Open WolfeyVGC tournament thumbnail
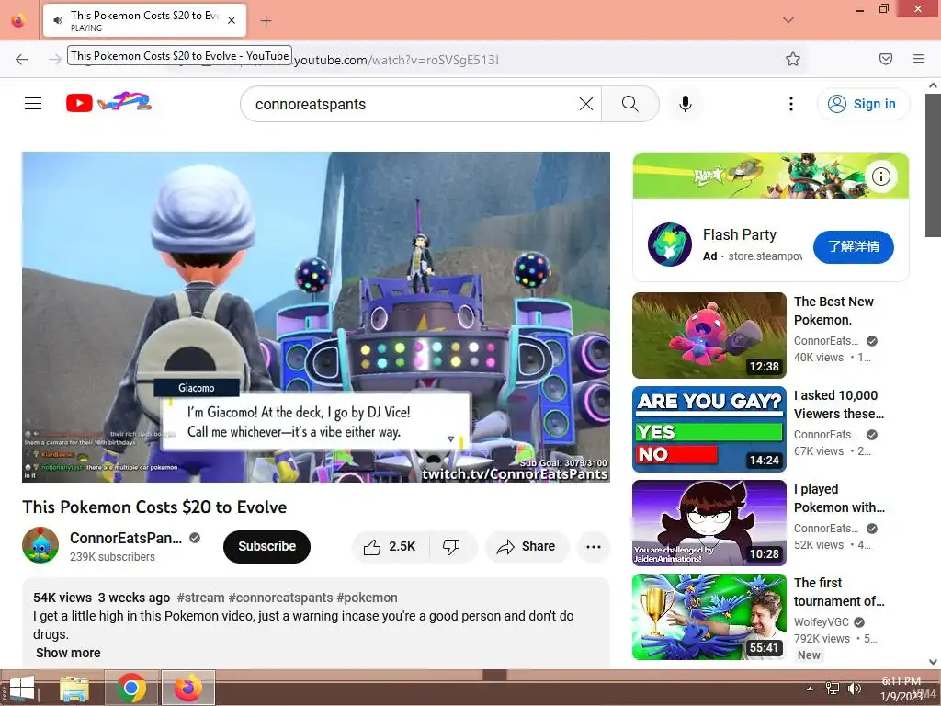 coord(709,617)
